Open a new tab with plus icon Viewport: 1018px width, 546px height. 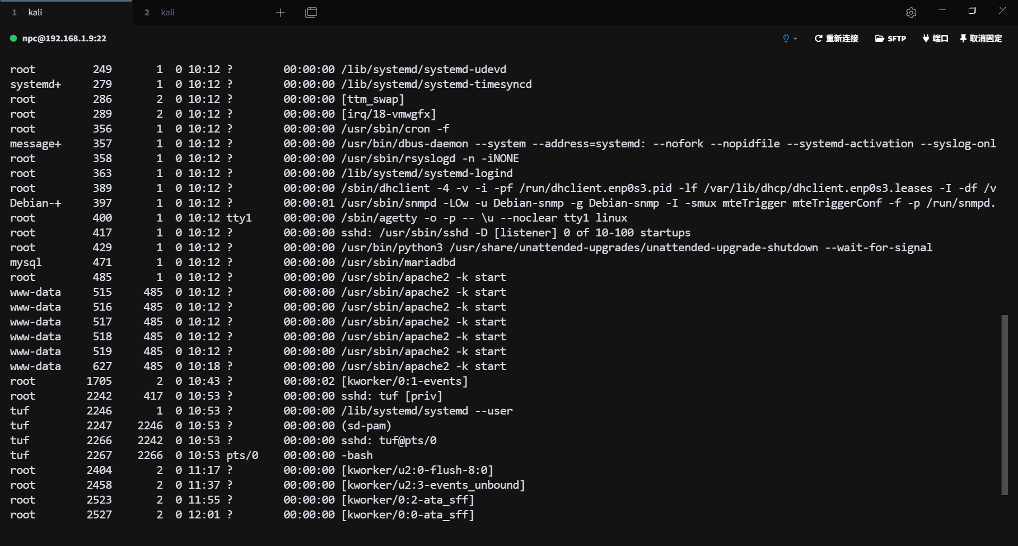click(x=280, y=13)
